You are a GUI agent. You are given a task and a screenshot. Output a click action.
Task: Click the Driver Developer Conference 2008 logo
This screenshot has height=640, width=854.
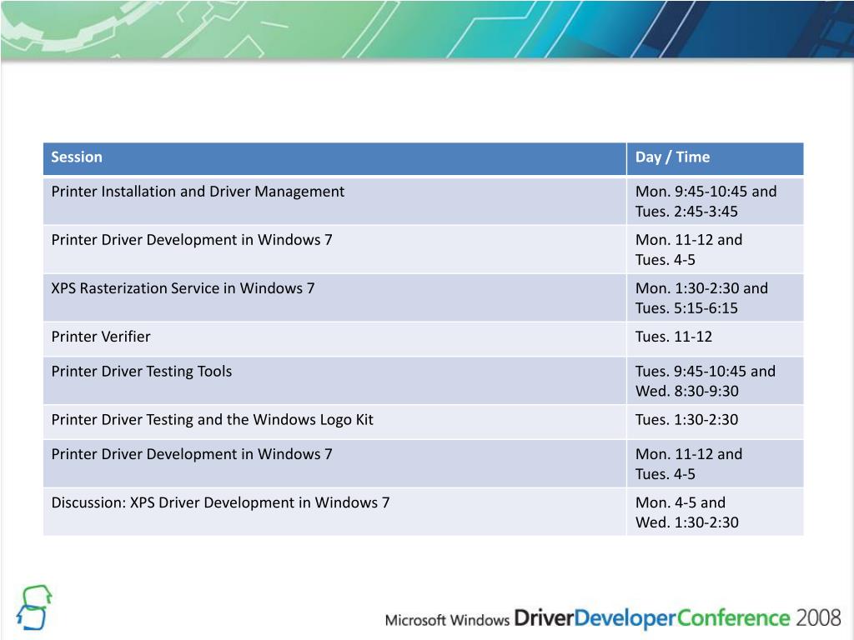tap(613, 619)
